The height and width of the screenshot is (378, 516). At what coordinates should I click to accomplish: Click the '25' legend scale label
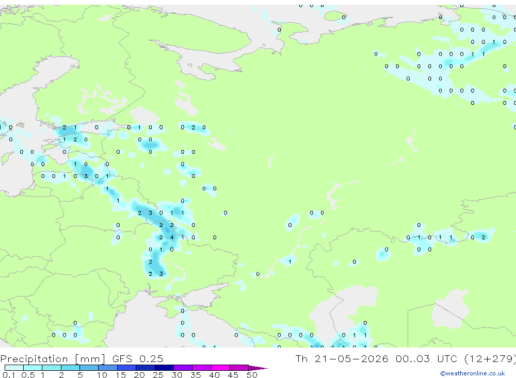click(158, 375)
